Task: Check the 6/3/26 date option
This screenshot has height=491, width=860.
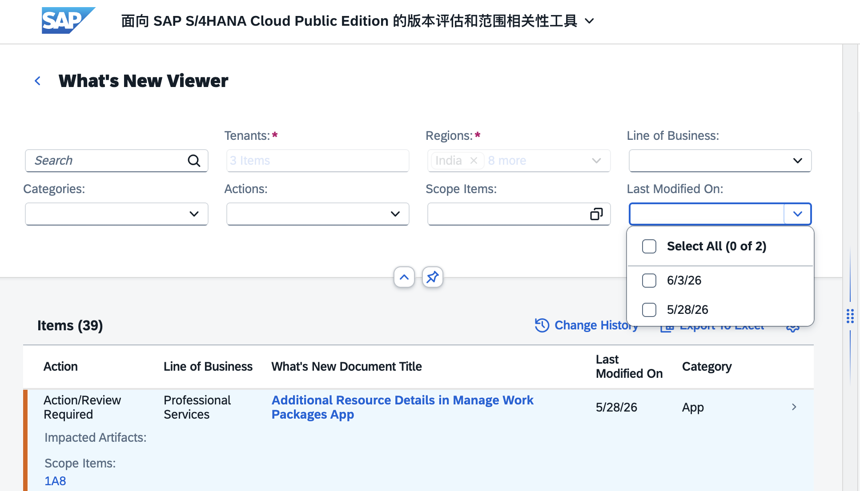Action: [649, 281]
